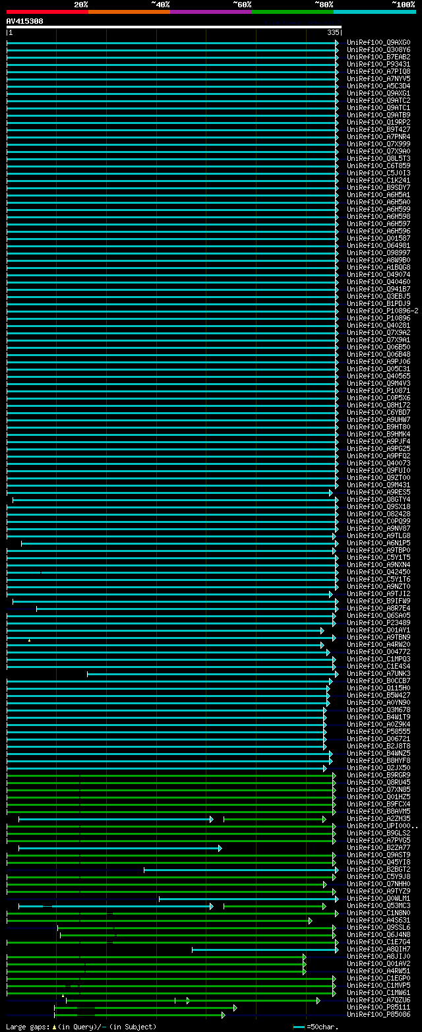Select hit label UniRef100_Q3EBJ5
This screenshot has height=1032, width=422.
pyautogui.click(x=378, y=297)
